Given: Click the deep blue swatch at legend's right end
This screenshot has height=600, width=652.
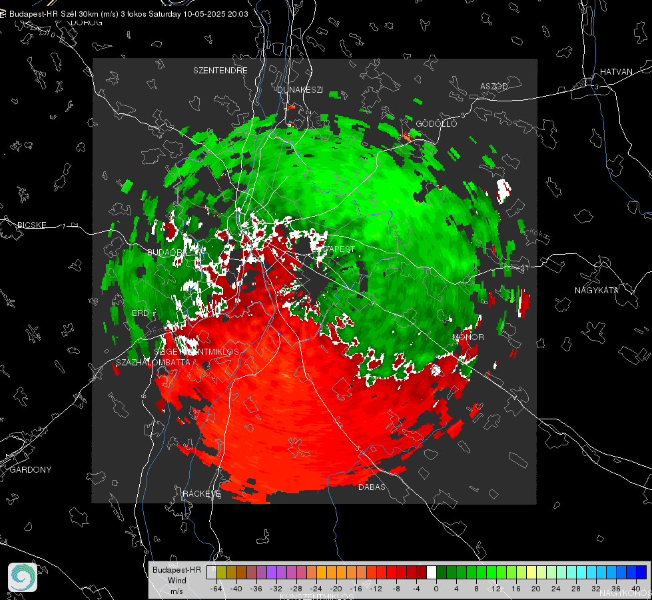Looking at the screenshot, I should [x=641, y=573].
